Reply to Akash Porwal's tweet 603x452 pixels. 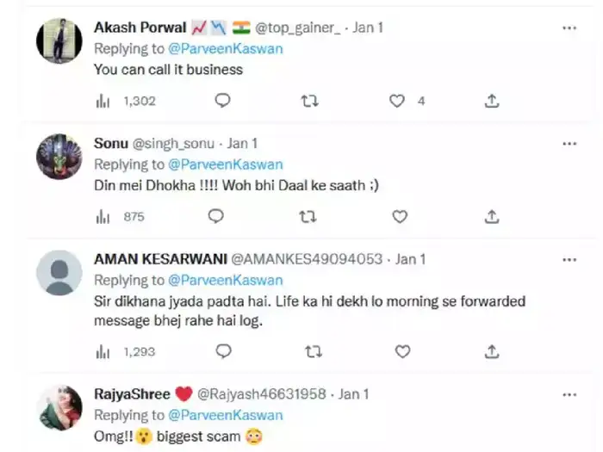(x=222, y=101)
